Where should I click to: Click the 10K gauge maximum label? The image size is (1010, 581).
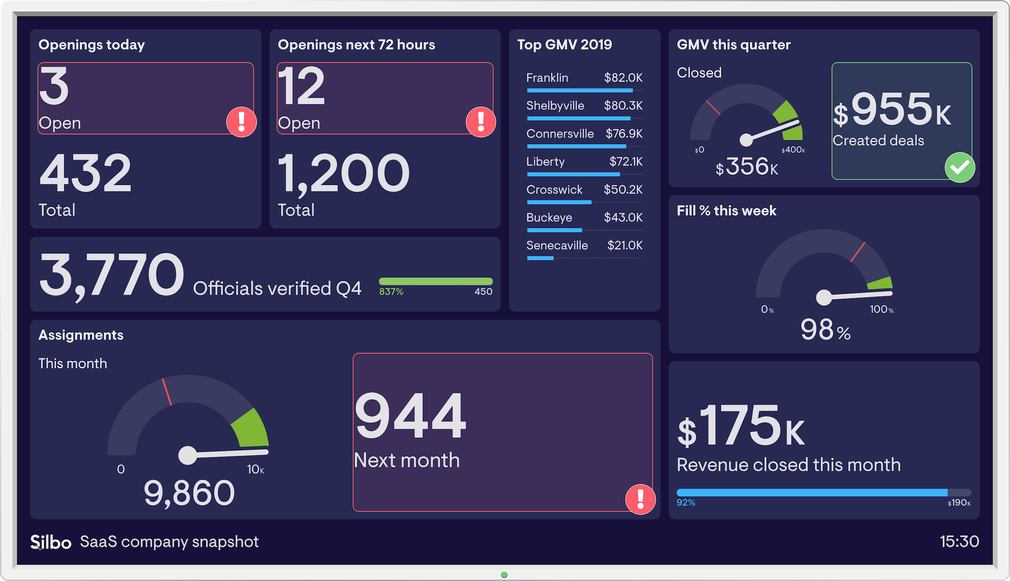pos(255,470)
